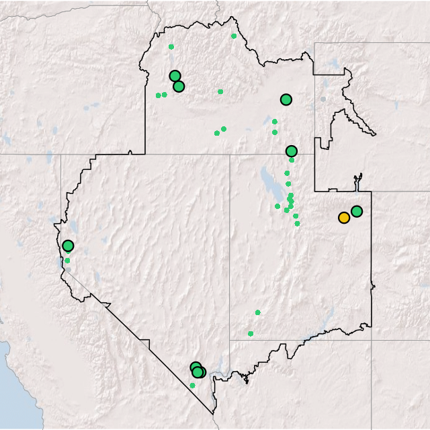The height and width of the screenshot is (430, 430).
Task: Click overlapping large green markers at southern tip
Action: point(197,370)
